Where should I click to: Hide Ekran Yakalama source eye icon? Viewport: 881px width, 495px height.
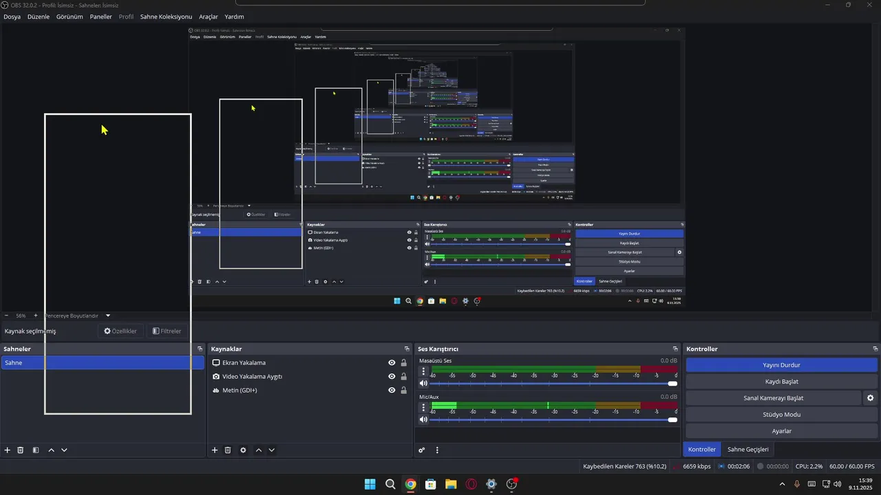coord(392,363)
